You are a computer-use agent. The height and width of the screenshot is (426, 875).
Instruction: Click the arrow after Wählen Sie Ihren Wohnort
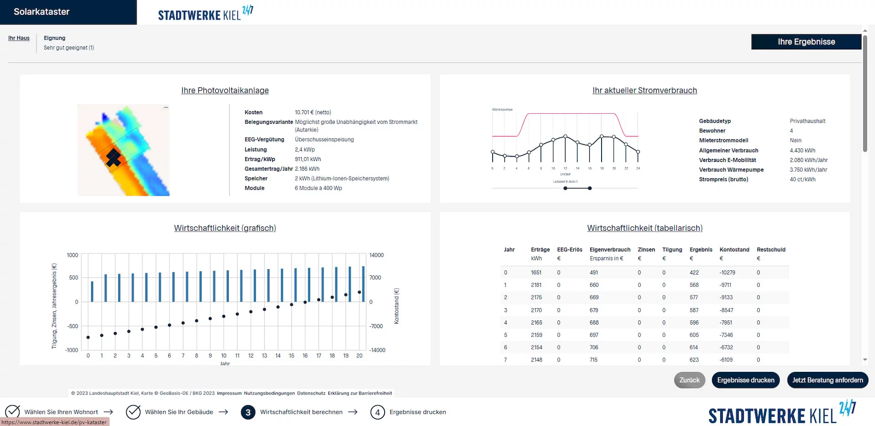coord(108,412)
